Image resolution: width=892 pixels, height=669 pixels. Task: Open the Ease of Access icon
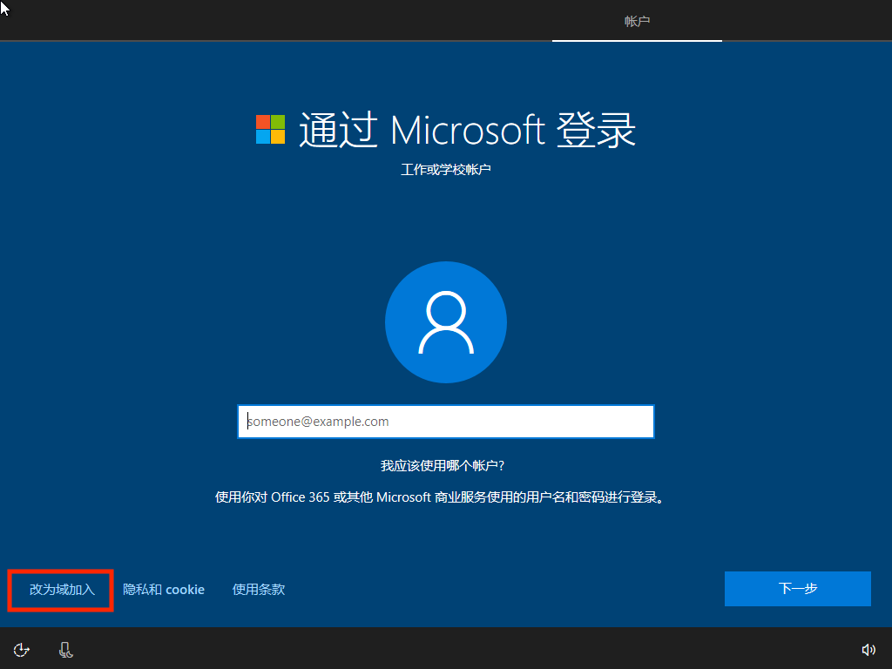point(22,650)
